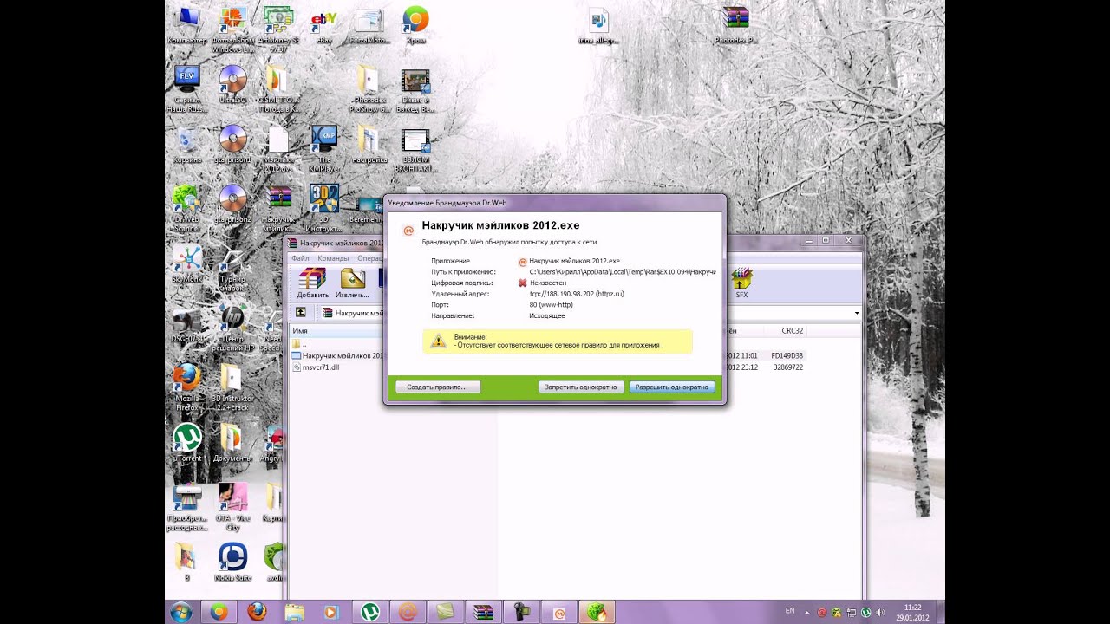Open the "ВЗЛОМ ВКОНТАКТ" video file icon
The width and height of the screenshot is (1110, 624).
pyautogui.click(x=415, y=152)
